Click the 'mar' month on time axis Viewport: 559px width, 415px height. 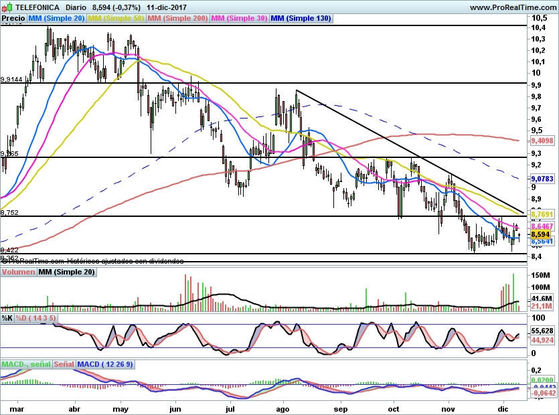coord(17,409)
